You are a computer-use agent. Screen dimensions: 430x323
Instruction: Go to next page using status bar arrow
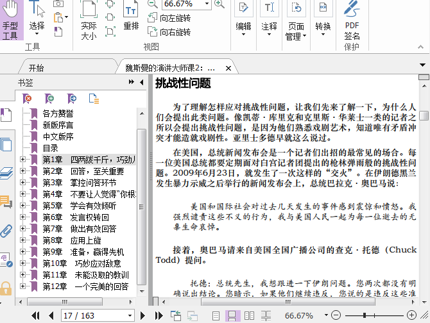pos(142,315)
